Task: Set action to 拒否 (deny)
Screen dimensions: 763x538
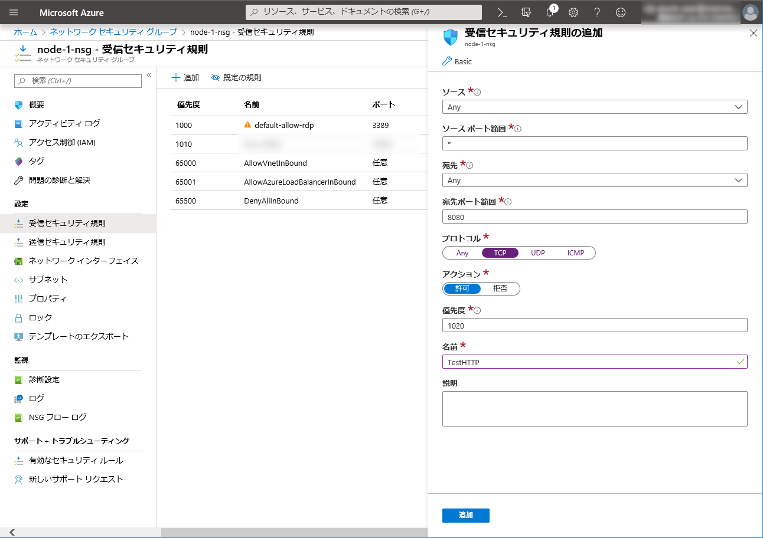Action: (500, 288)
